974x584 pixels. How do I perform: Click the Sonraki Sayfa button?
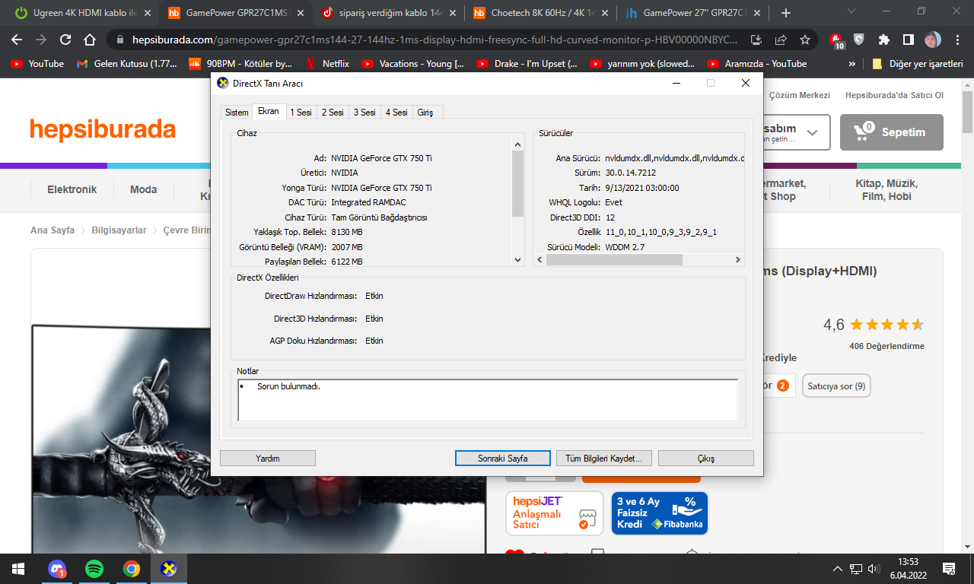tap(502, 459)
